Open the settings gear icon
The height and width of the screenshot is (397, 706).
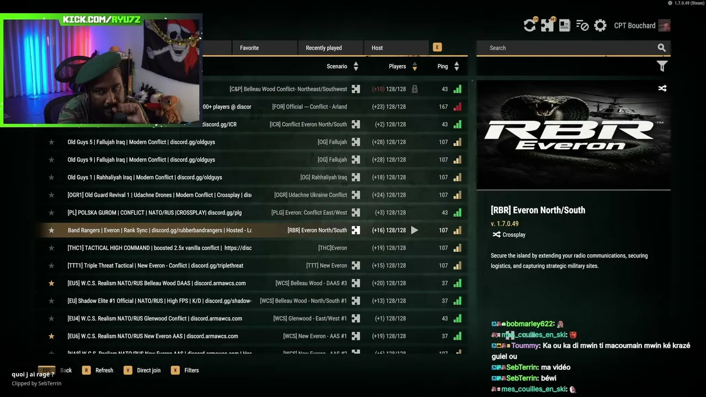click(600, 25)
